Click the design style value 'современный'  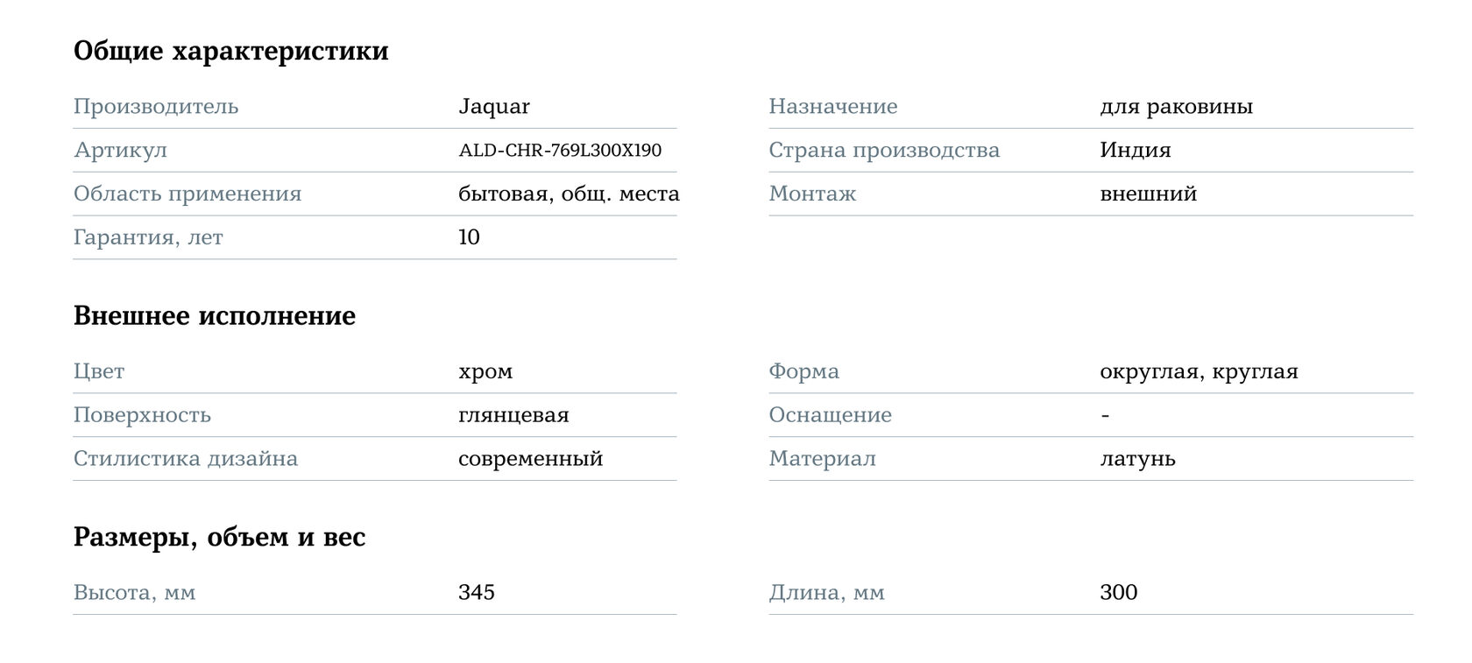coord(530,459)
